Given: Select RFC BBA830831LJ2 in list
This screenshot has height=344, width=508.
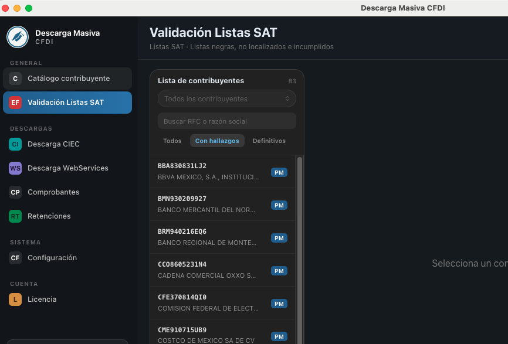Looking at the screenshot, I should click(182, 166).
